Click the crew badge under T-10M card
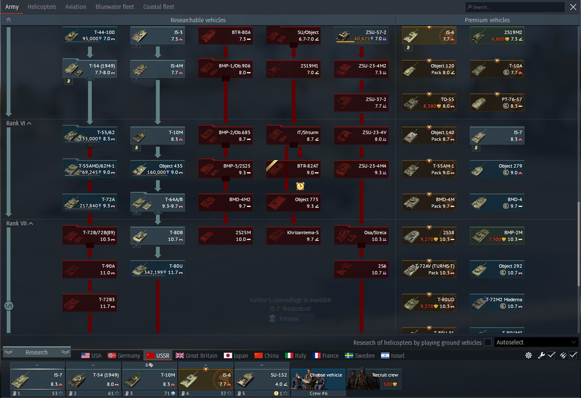This screenshot has width=581, height=398. (137, 148)
